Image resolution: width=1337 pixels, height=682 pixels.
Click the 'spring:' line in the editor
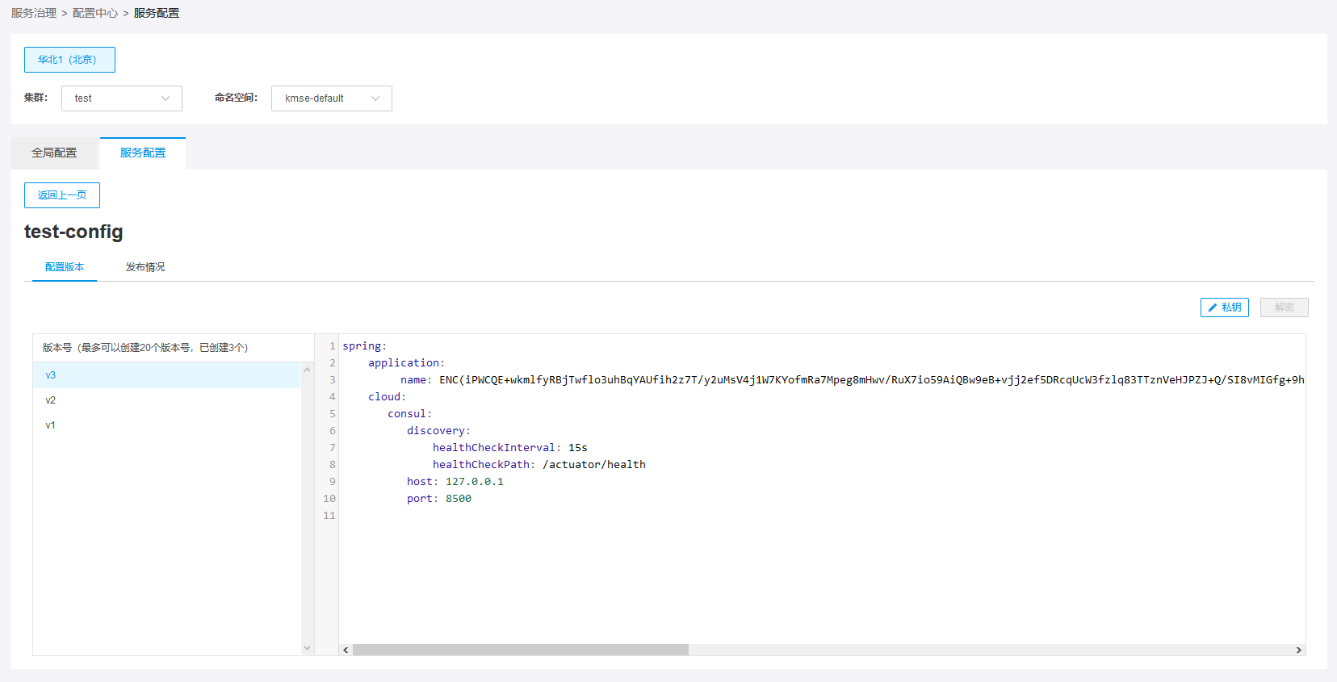[365, 346]
